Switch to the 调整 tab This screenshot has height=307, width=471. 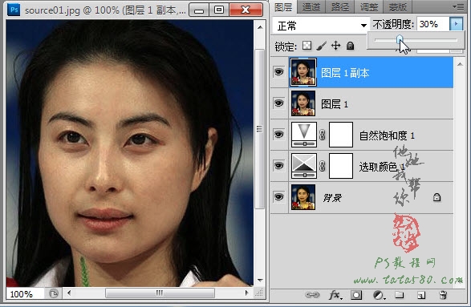(x=368, y=7)
